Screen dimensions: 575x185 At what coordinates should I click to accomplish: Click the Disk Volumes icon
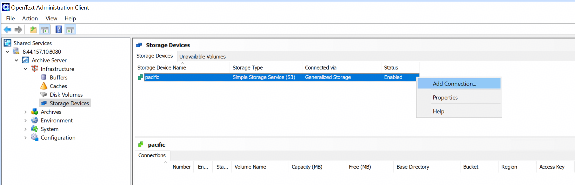coord(44,94)
